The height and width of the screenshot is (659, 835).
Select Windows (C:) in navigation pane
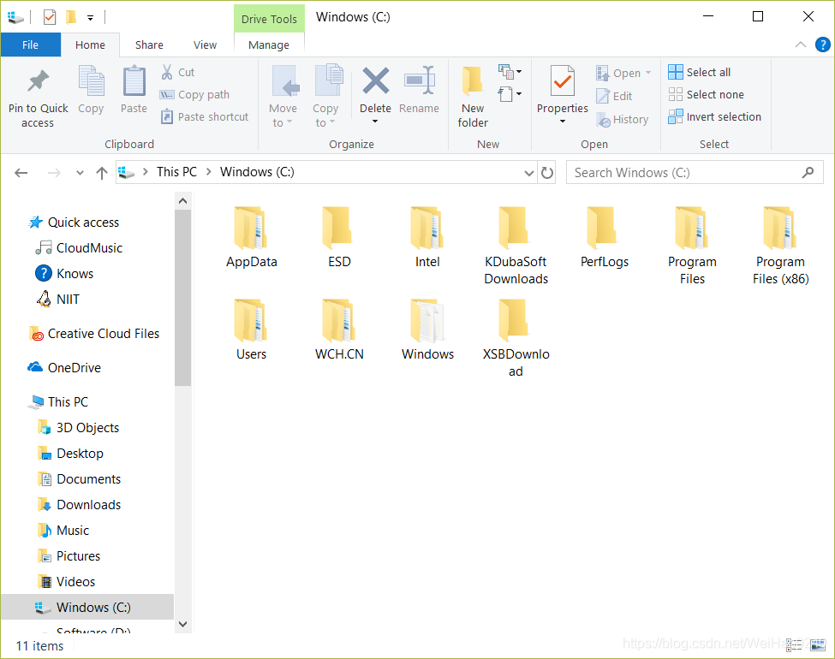click(87, 608)
